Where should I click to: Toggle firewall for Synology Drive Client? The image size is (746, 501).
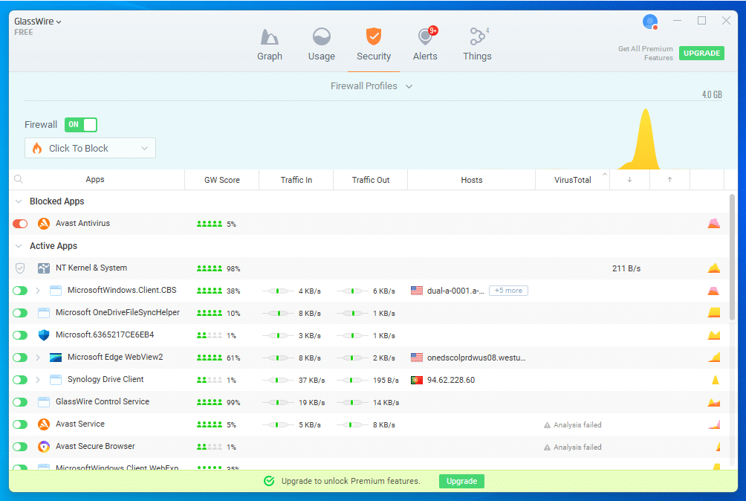20,380
